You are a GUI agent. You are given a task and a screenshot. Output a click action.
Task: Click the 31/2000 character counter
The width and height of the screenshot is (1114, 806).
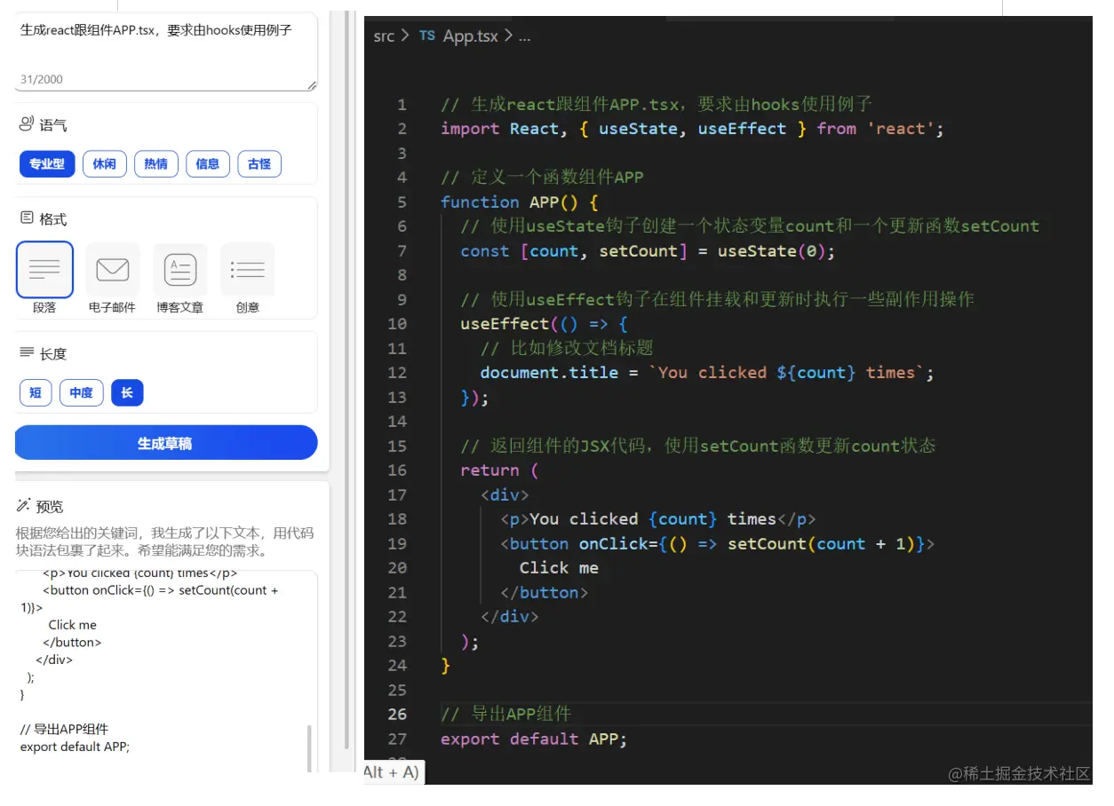(x=42, y=79)
